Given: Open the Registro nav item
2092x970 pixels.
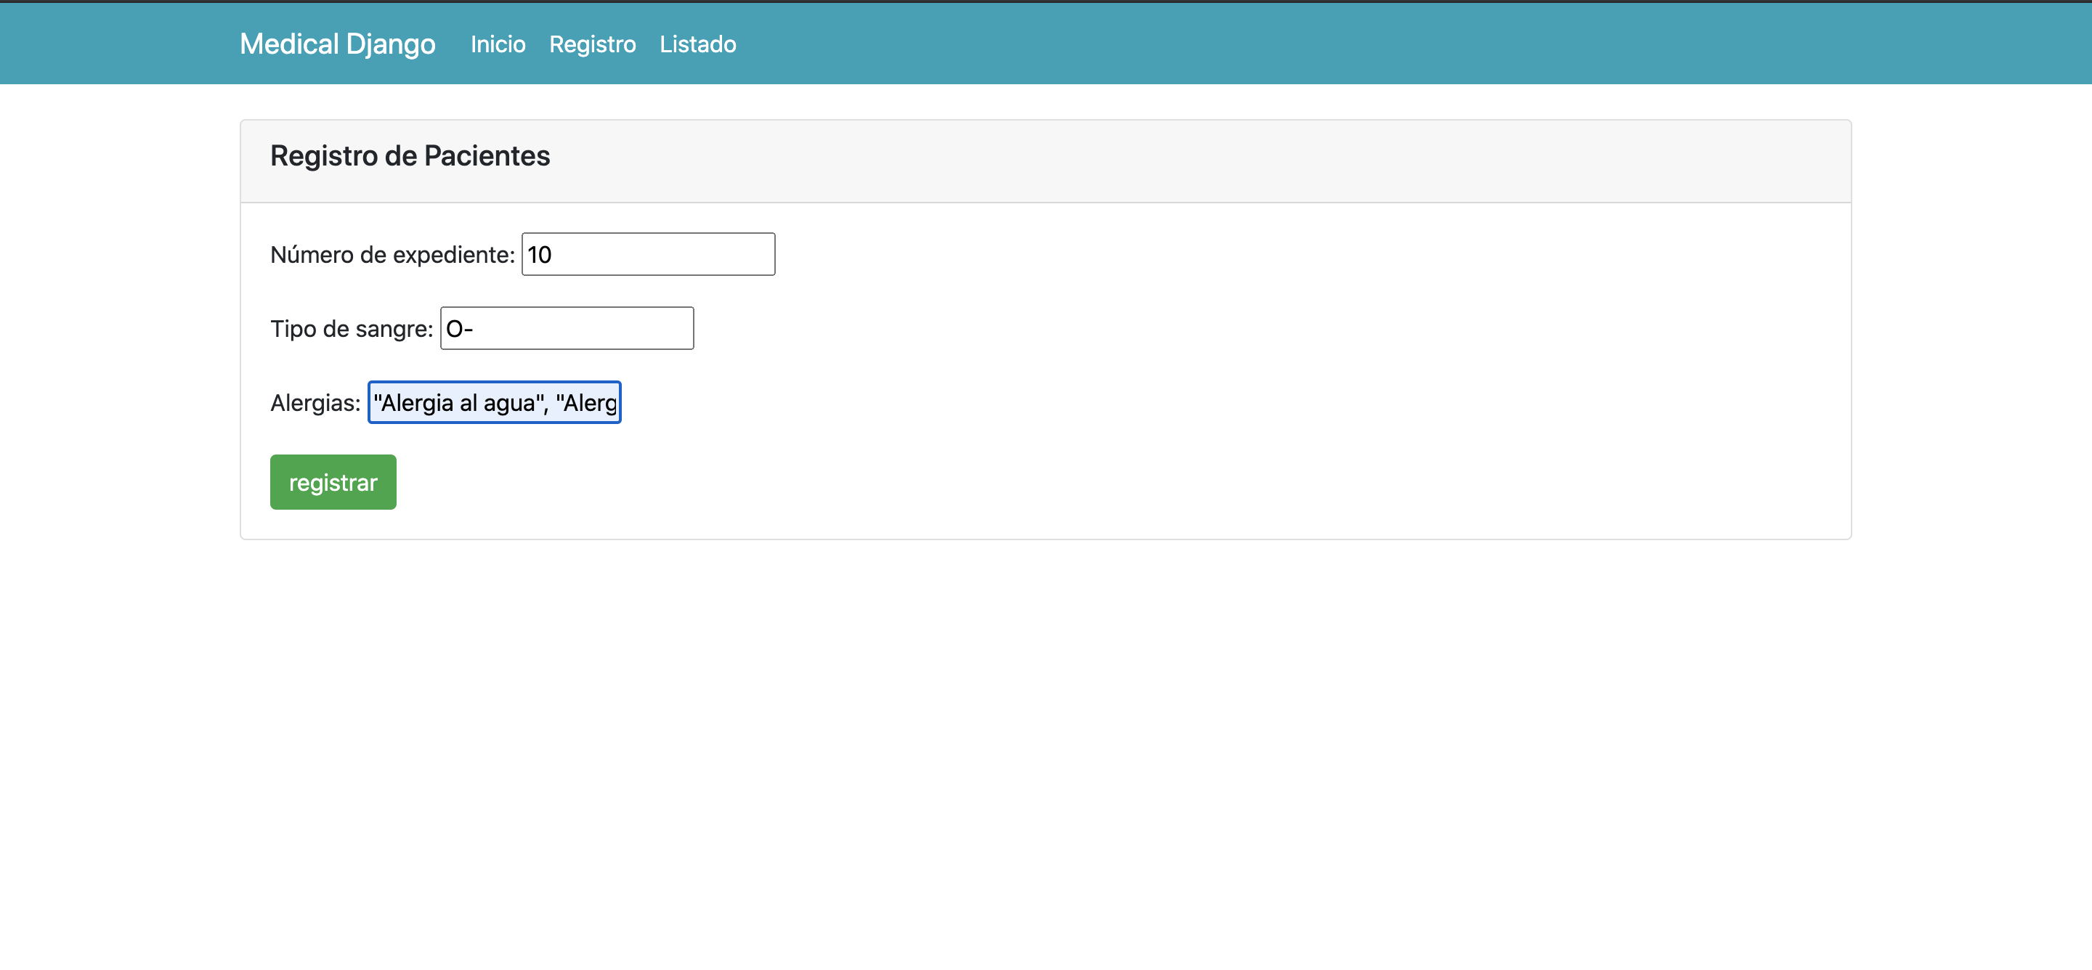Looking at the screenshot, I should click(592, 44).
